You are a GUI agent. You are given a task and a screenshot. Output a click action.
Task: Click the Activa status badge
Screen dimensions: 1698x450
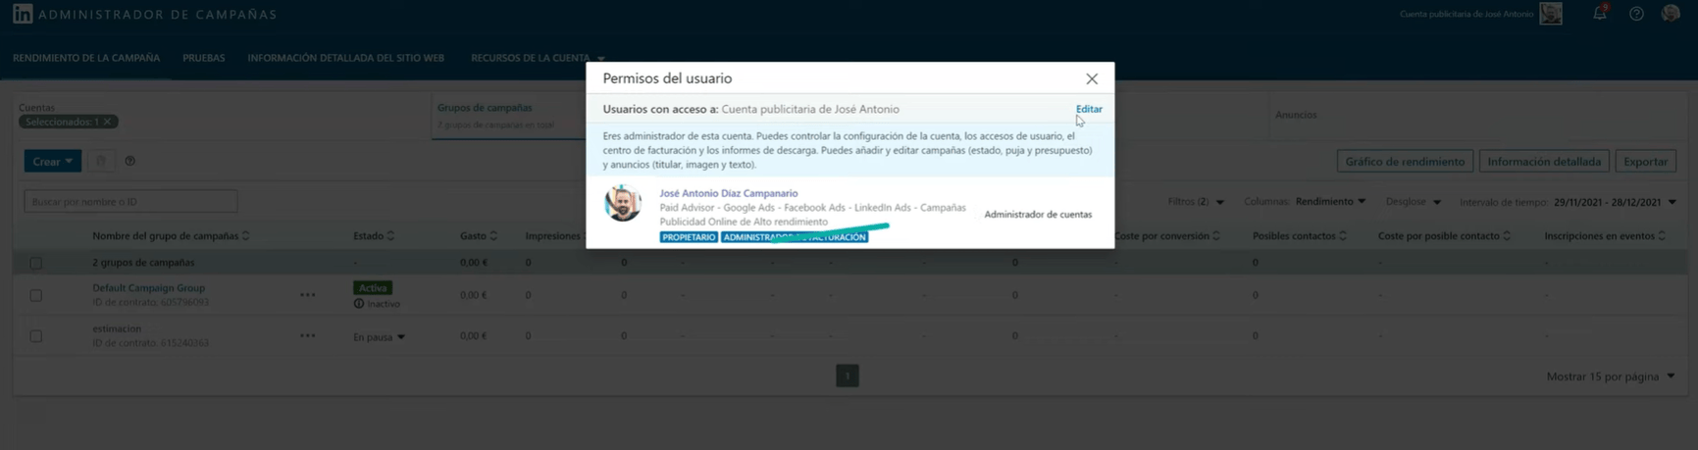373,287
